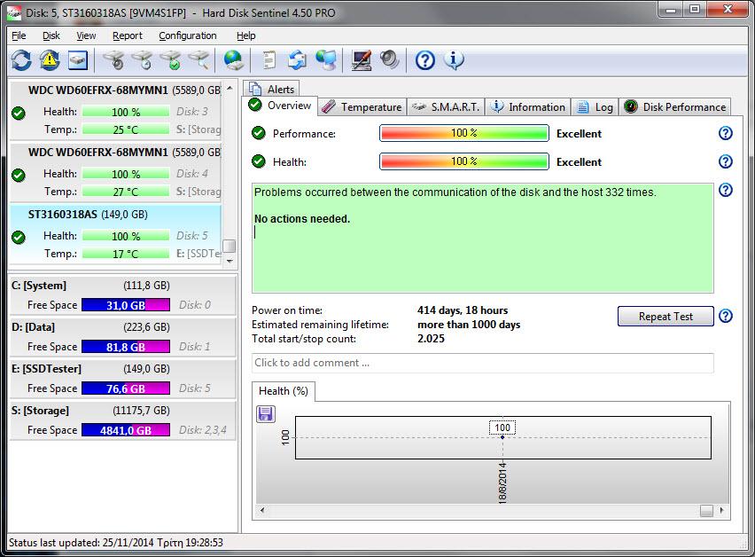Image resolution: width=755 pixels, height=557 pixels.
Task: Select the Health (%) graph tab
Action: [284, 391]
